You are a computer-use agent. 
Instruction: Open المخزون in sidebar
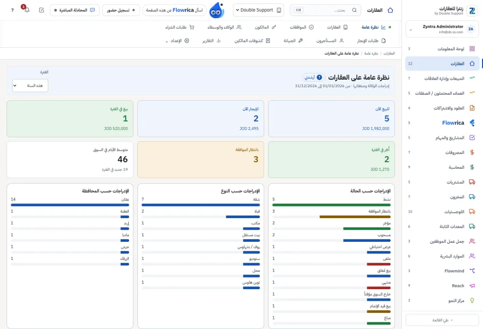[x=442, y=196]
